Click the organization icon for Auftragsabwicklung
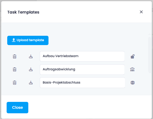Viewport: 153px width, 119px height. pos(132,69)
